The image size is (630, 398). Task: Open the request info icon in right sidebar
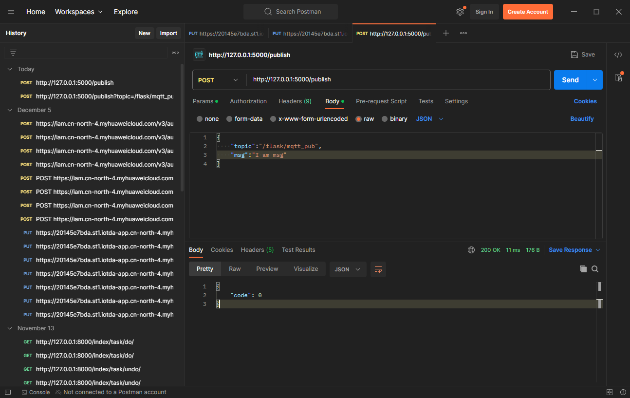click(x=618, y=77)
